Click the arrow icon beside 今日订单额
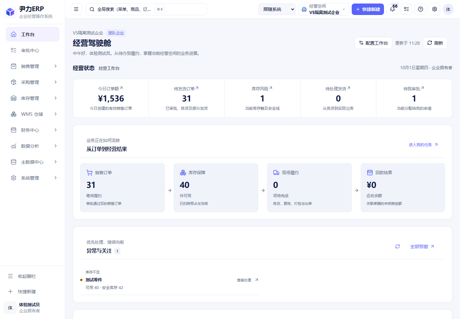 121,88
